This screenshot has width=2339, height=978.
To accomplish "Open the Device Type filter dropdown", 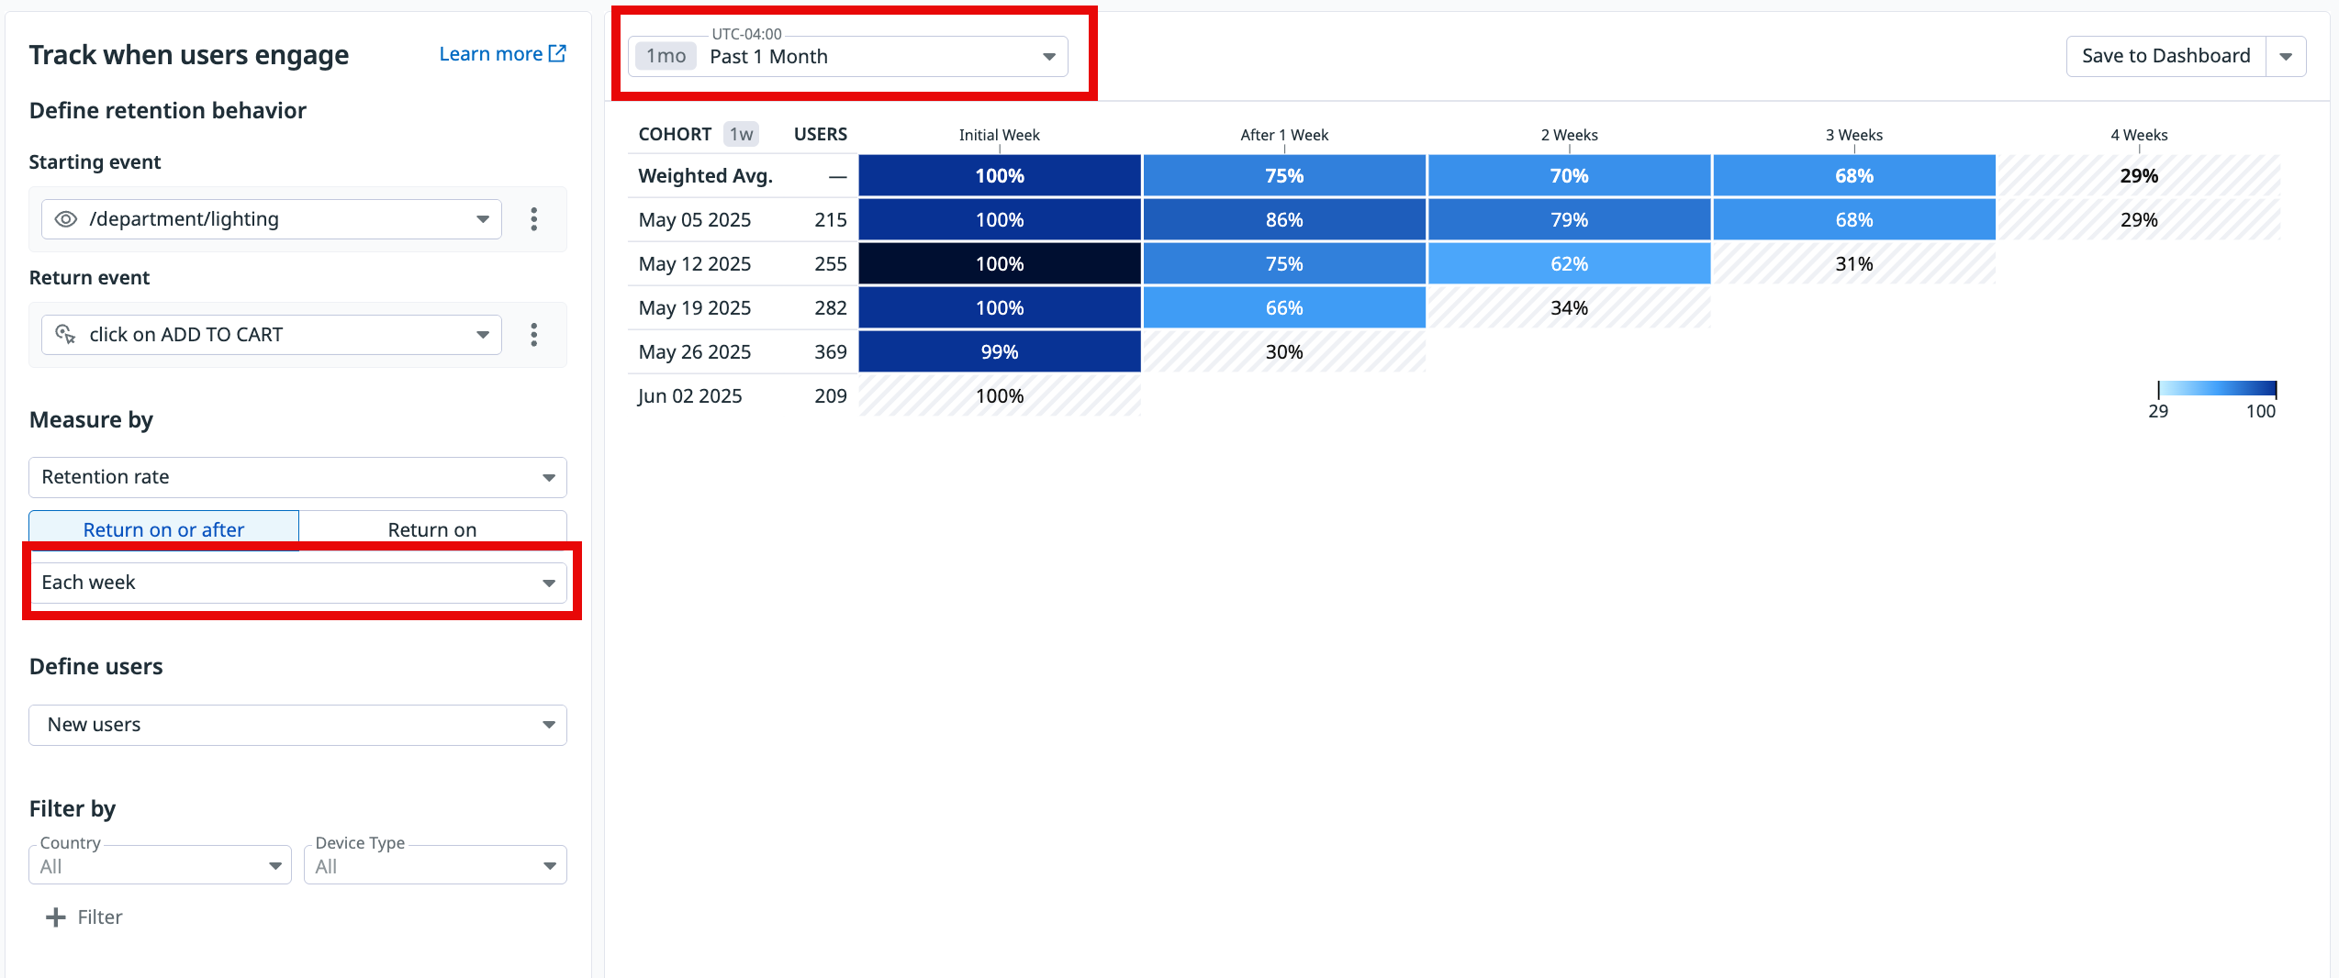I will [549, 866].
